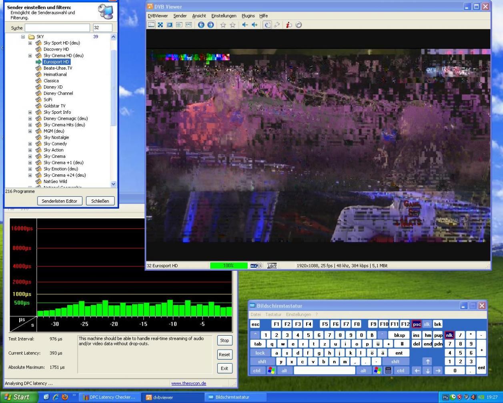
Task: Open settings via the wrench toolbar icon
Action: pos(277,25)
